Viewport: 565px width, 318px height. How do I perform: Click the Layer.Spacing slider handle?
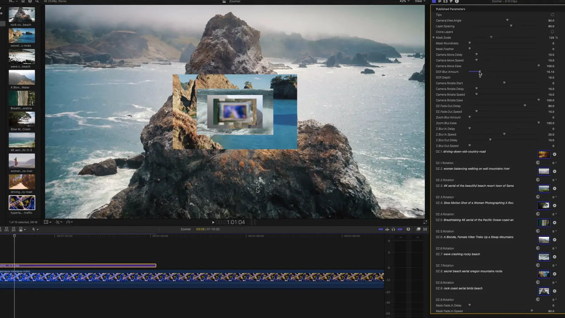click(511, 26)
